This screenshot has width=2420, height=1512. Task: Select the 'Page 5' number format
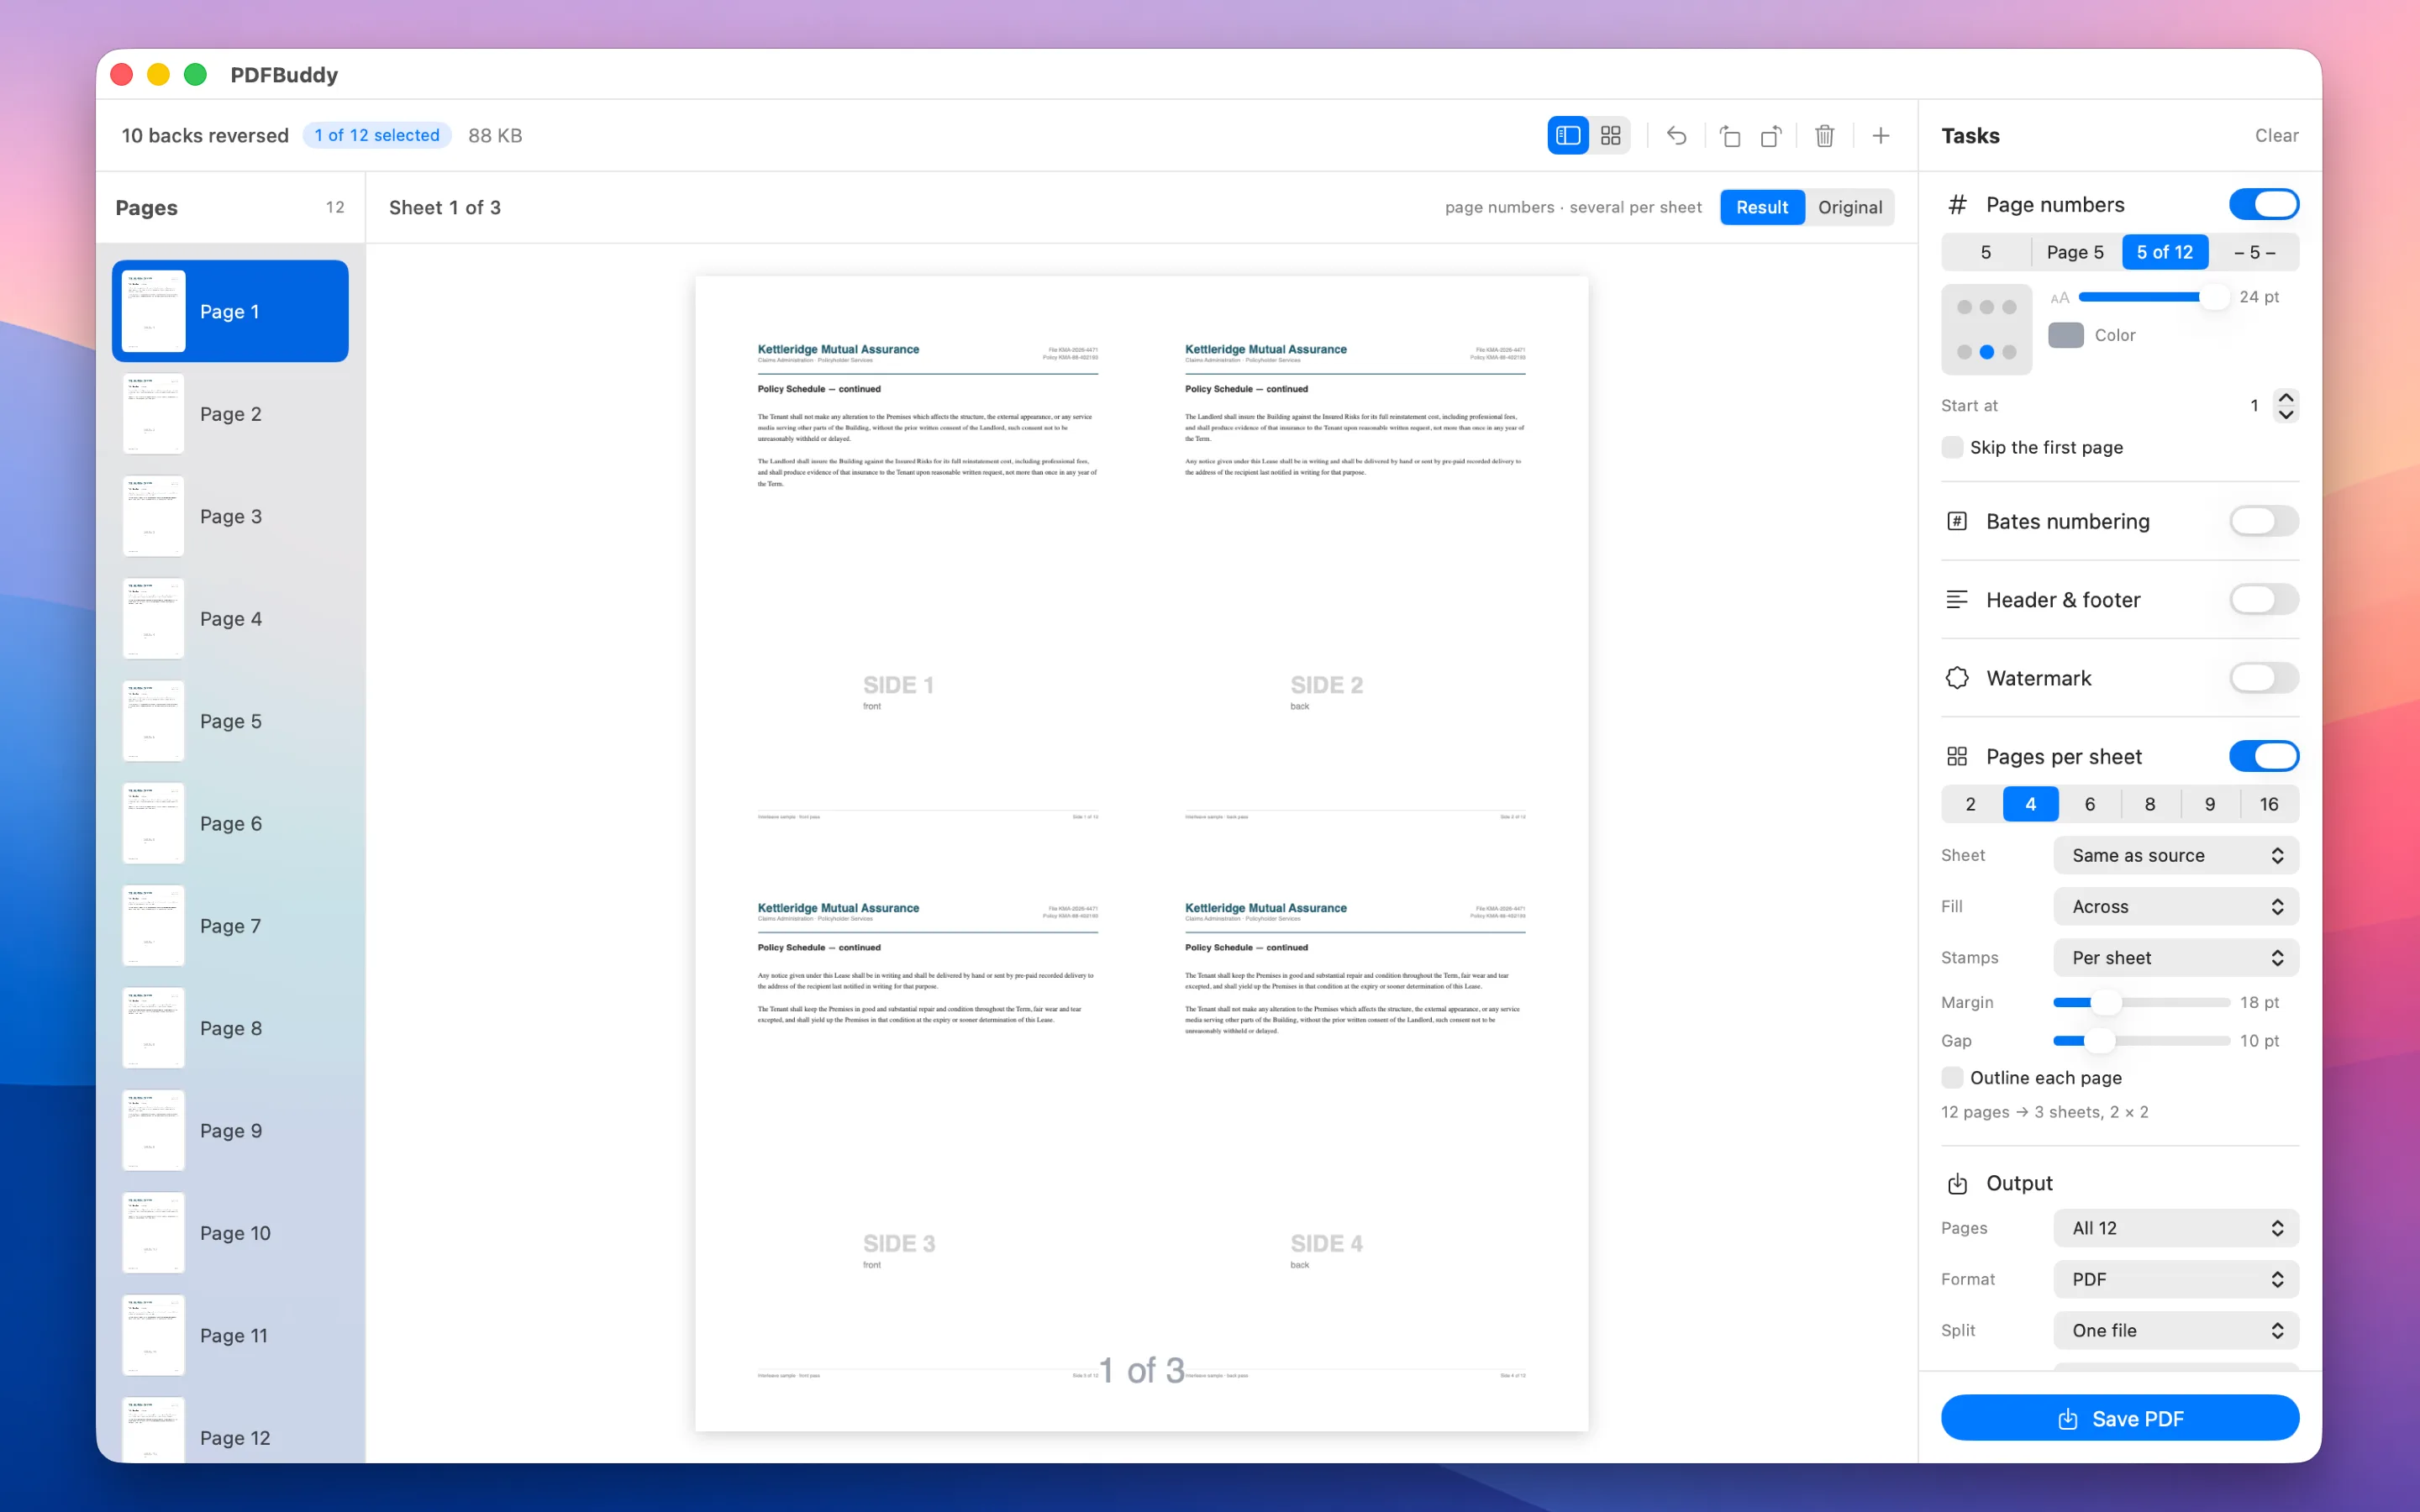click(x=2075, y=253)
